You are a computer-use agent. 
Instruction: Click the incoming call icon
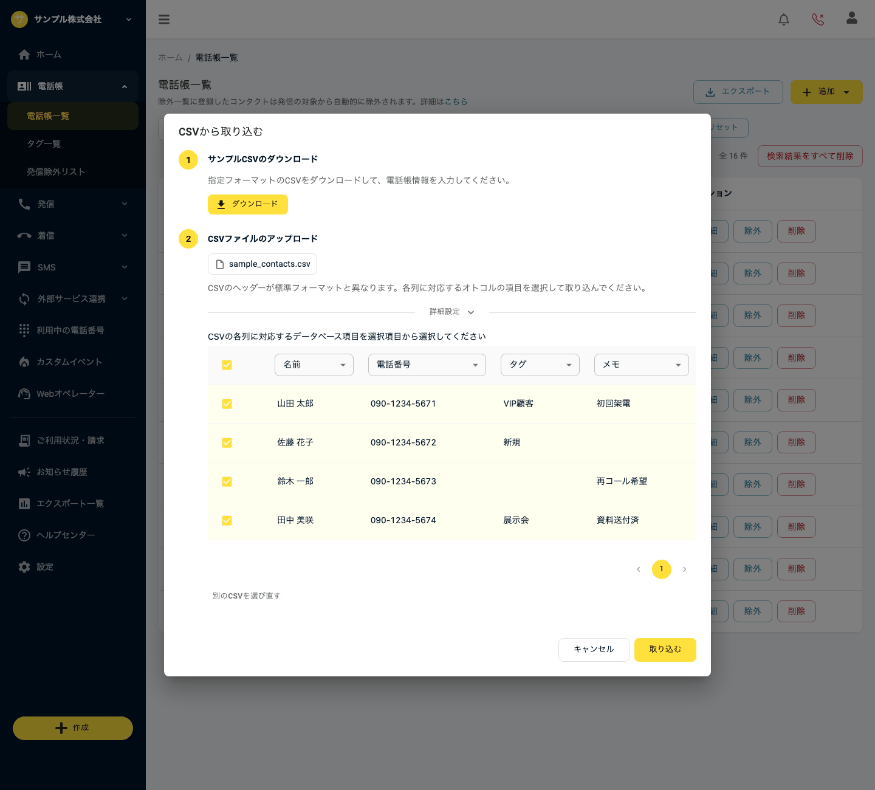click(24, 236)
